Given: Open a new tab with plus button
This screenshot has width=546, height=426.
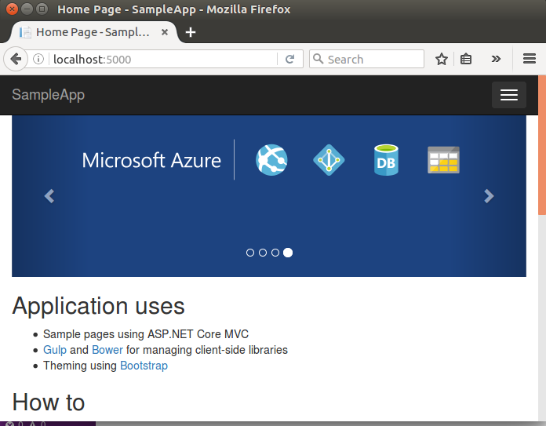Looking at the screenshot, I should [x=191, y=32].
